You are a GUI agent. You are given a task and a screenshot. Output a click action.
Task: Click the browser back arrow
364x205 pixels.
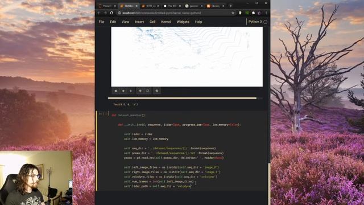coord(100,13)
